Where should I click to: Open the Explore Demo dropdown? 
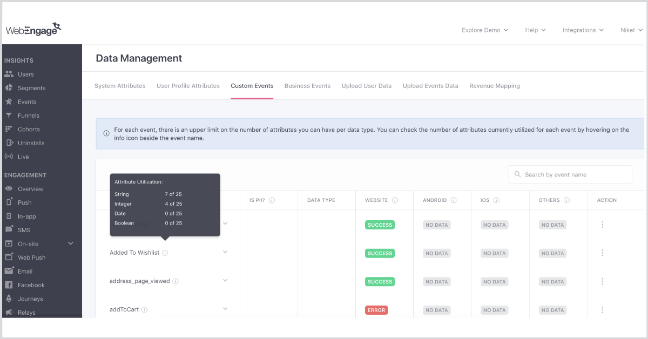tap(484, 30)
